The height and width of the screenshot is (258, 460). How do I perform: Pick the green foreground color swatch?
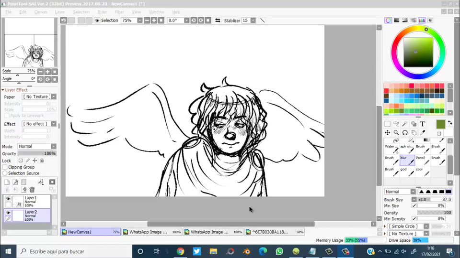(441, 124)
